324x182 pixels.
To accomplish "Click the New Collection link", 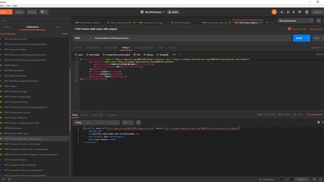I will pyautogui.click(x=8, y=34).
